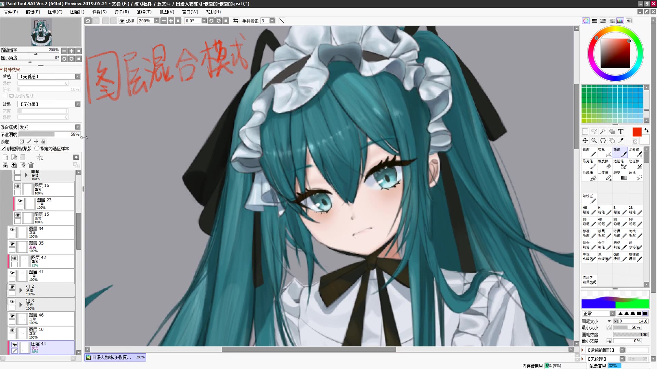
Task: Create a new normal layer
Action: [5, 157]
